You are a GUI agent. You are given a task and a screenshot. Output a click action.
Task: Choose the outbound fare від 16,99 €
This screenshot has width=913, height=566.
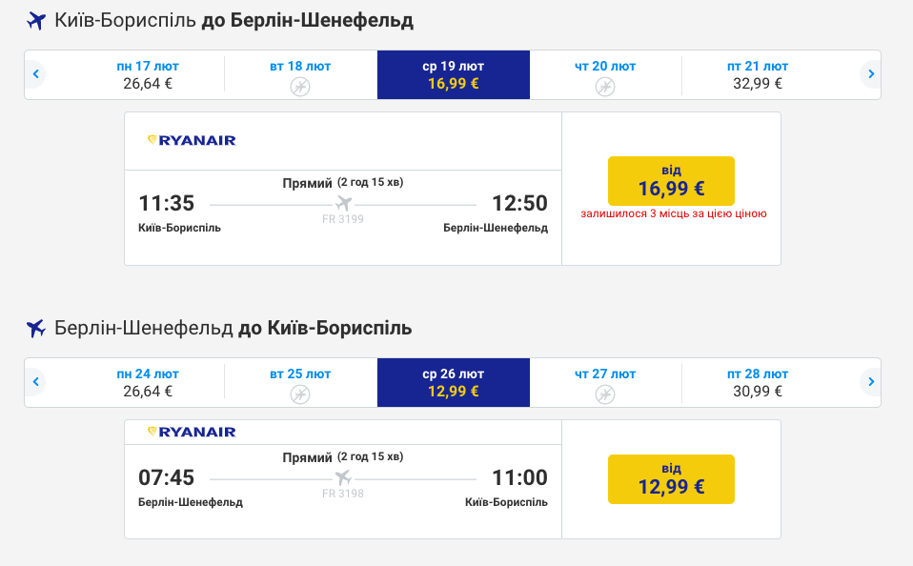(x=671, y=180)
